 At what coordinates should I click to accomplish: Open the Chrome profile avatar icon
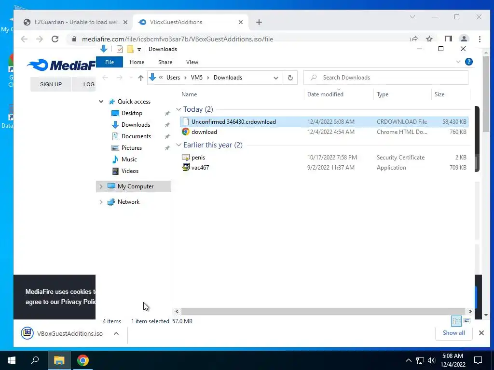click(x=464, y=39)
